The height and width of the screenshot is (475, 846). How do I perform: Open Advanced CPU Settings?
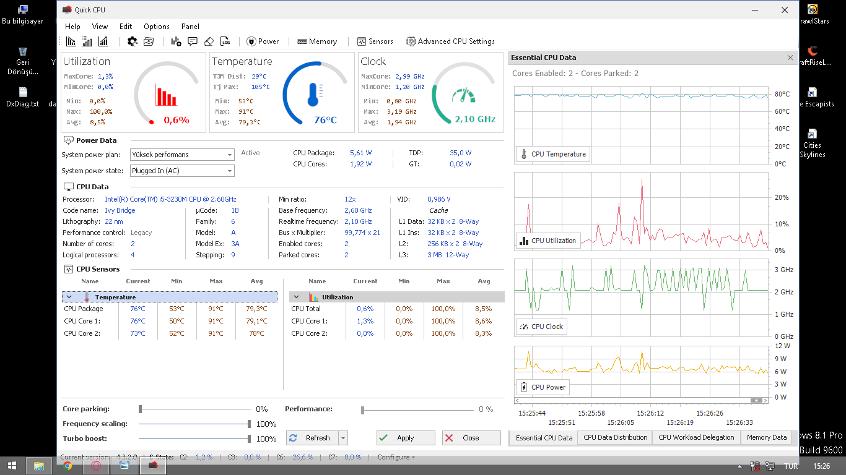point(450,41)
